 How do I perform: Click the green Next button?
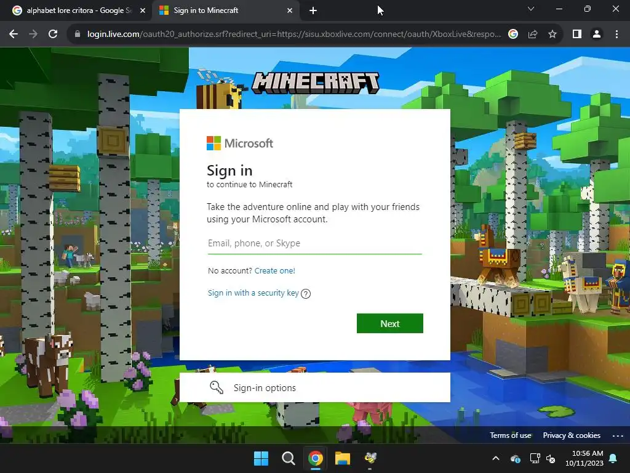click(x=389, y=323)
